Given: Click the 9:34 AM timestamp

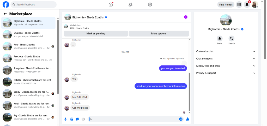Looking at the screenshot, I should pos(125,52).
